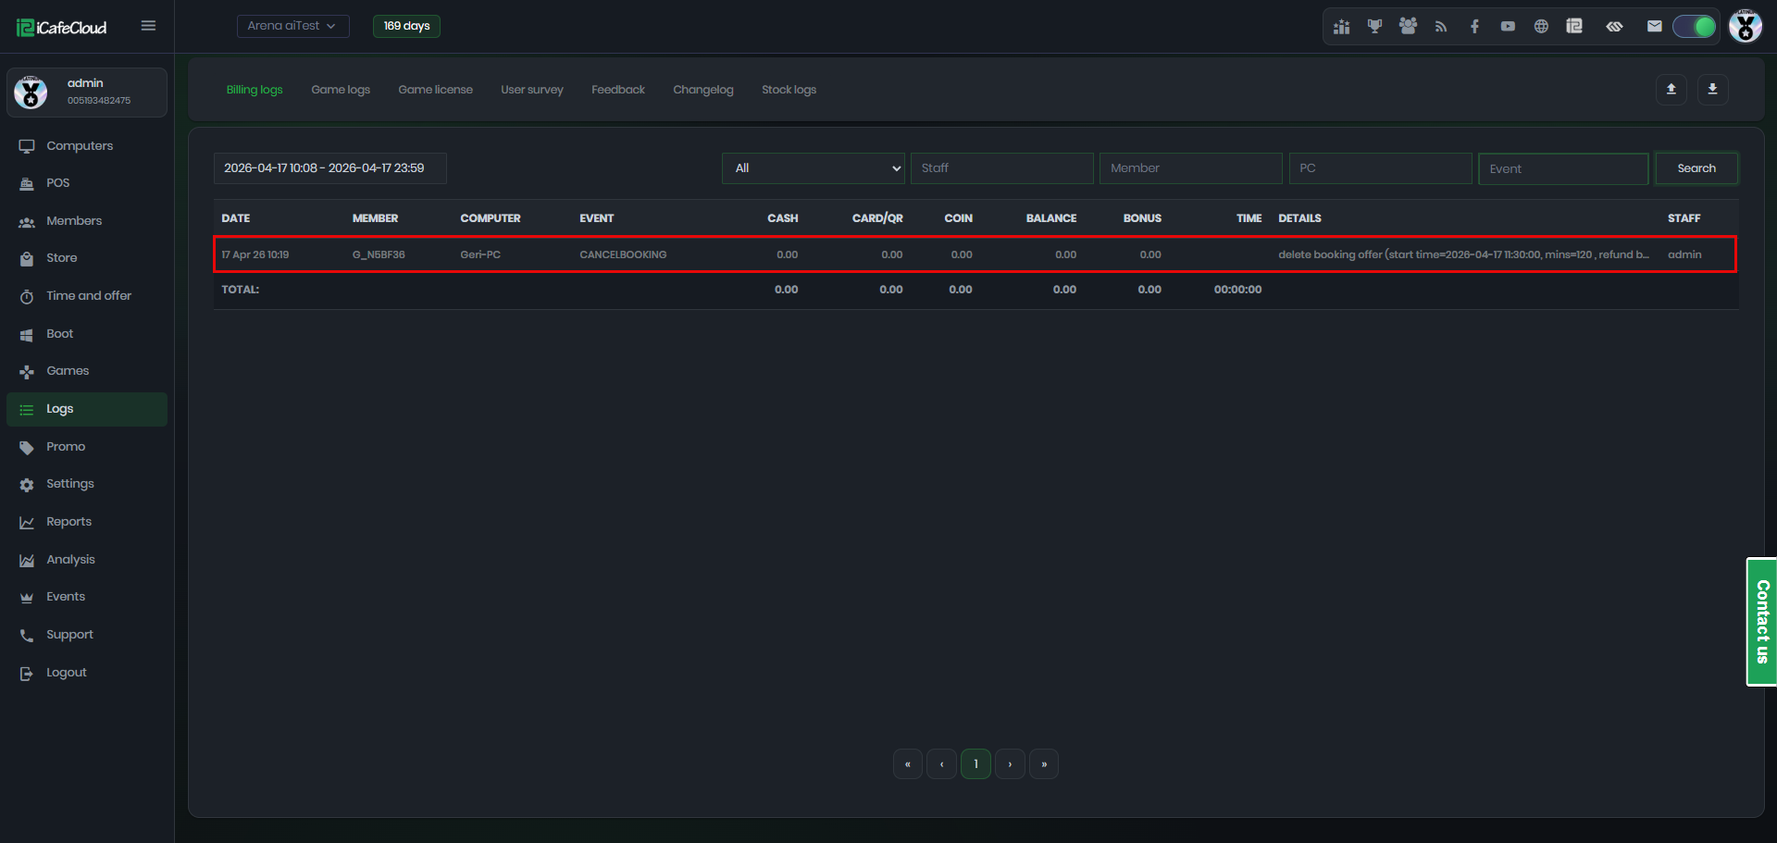Click the double-chevron stacked icon in header

[x=1614, y=27]
